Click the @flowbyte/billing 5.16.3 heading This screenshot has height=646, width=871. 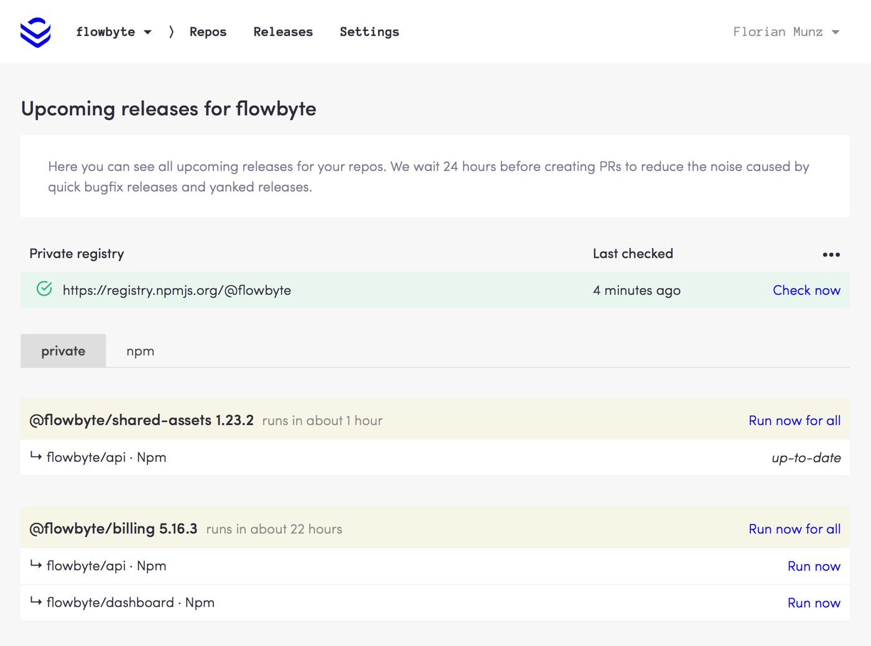113,529
